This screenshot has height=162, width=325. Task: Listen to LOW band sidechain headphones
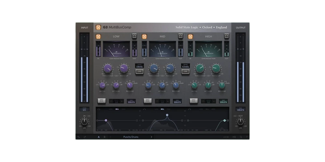pyautogui.click(x=99, y=109)
